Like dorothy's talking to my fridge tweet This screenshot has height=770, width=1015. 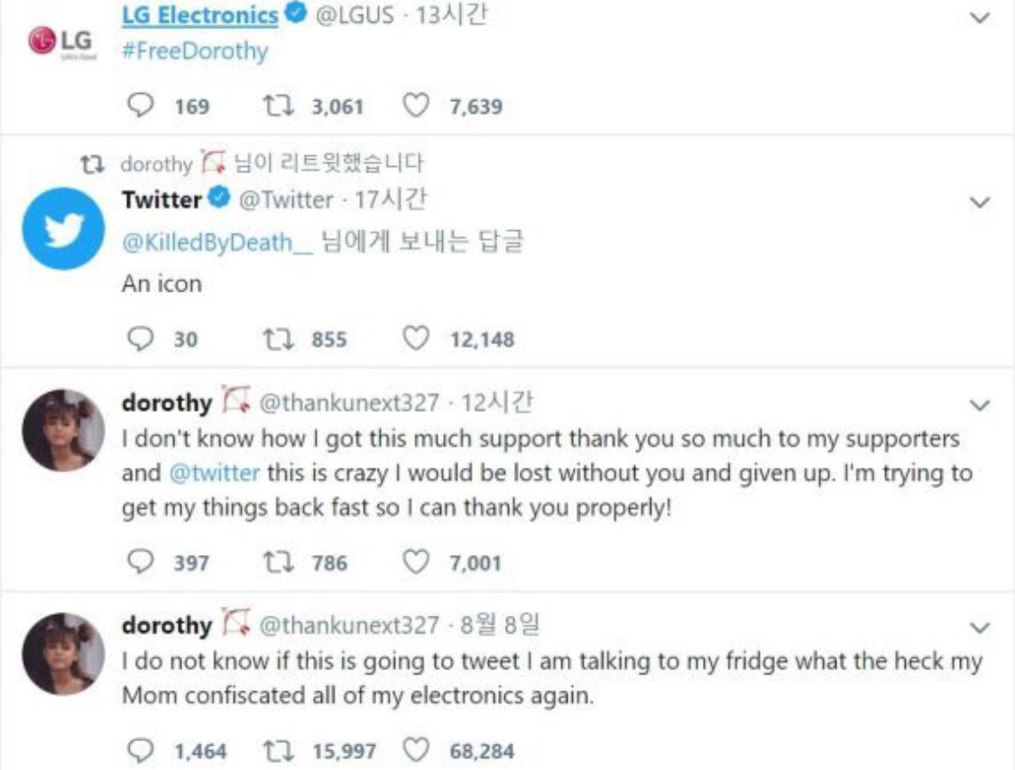click(414, 750)
